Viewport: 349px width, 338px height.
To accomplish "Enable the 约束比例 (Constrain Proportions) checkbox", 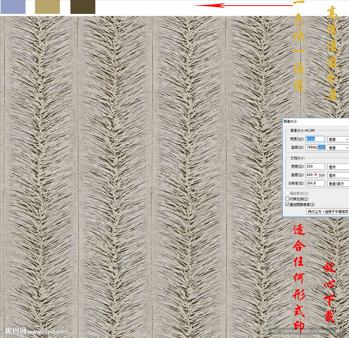I will click(287, 199).
